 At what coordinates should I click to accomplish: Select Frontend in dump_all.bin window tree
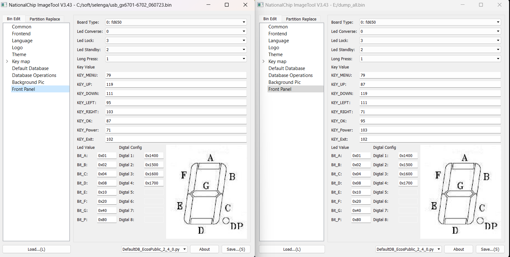278,34
